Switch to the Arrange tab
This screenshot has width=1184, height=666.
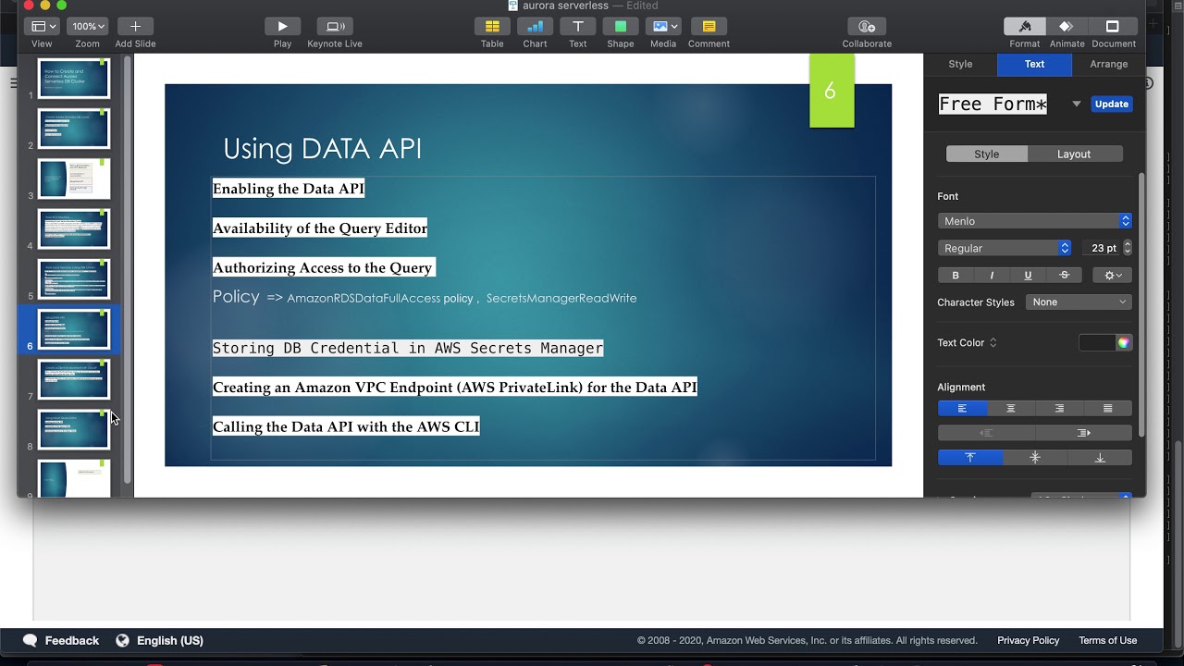click(x=1108, y=64)
